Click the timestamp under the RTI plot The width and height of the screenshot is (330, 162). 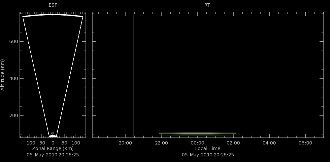(x=208, y=155)
